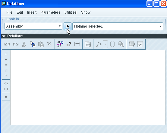Open the Nothing selected dropdown
The width and height of the screenshot is (167, 133).
118,26
